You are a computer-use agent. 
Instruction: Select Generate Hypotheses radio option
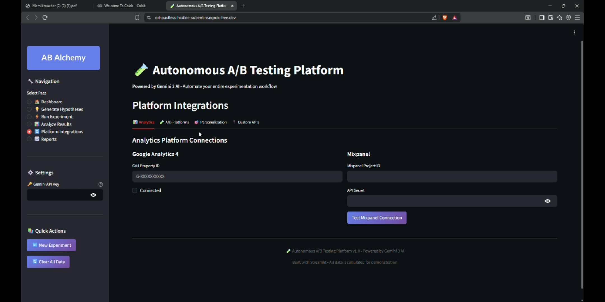pyautogui.click(x=29, y=109)
